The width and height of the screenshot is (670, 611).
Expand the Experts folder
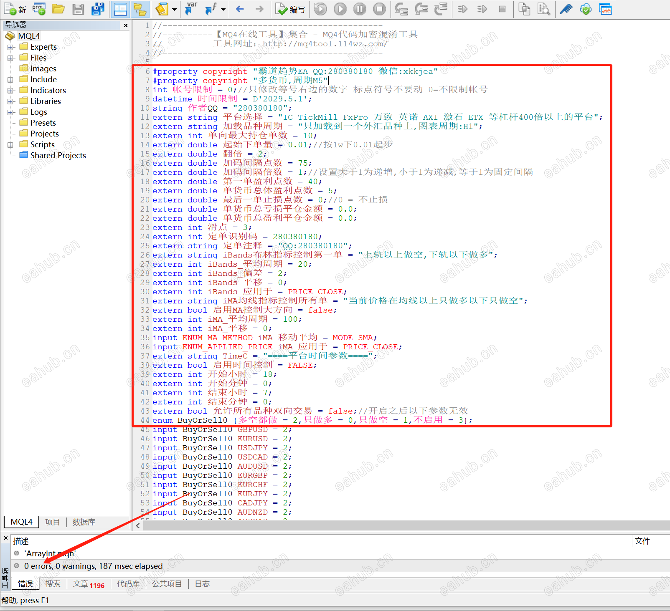[10, 47]
